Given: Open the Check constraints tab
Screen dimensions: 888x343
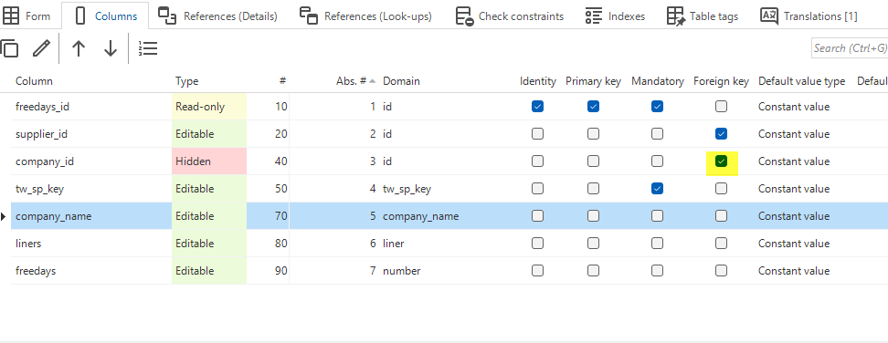Looking at the screenshot, I should coord(510,16).
